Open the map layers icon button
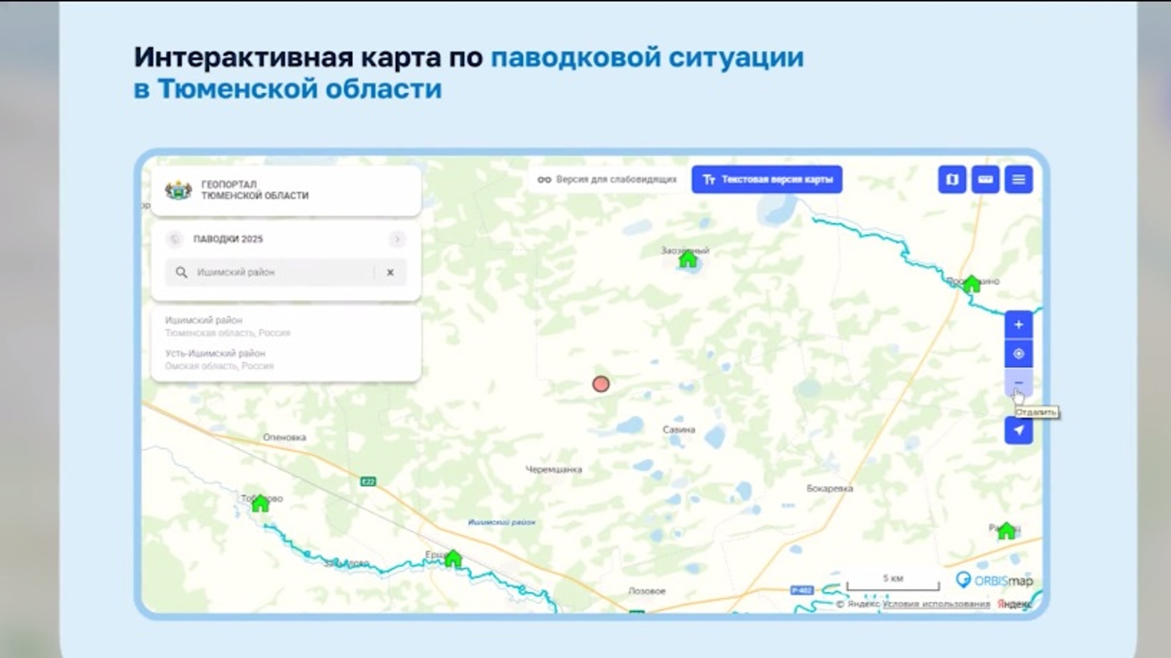Screen dimensions: 1171x658 tap(952, 179)
